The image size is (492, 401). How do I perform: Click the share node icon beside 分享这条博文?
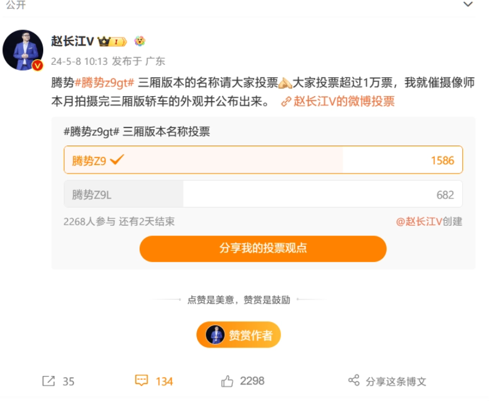pos(352,382)
